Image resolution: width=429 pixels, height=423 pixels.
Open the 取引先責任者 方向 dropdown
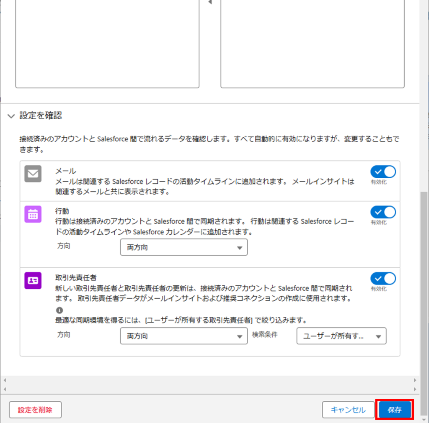(184, 336)
